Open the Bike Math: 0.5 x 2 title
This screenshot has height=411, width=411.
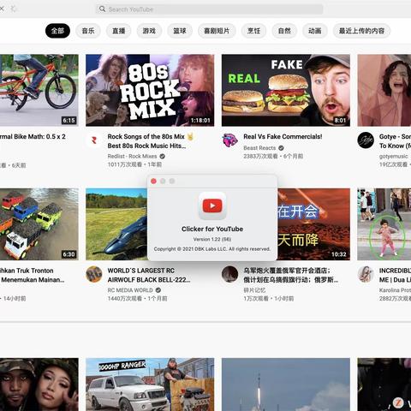point(33,136)
